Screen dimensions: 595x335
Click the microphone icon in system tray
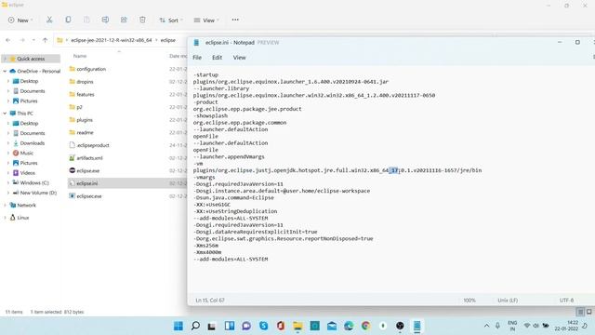497,326
